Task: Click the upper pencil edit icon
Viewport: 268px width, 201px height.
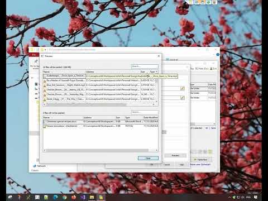Action: (183, 88)
